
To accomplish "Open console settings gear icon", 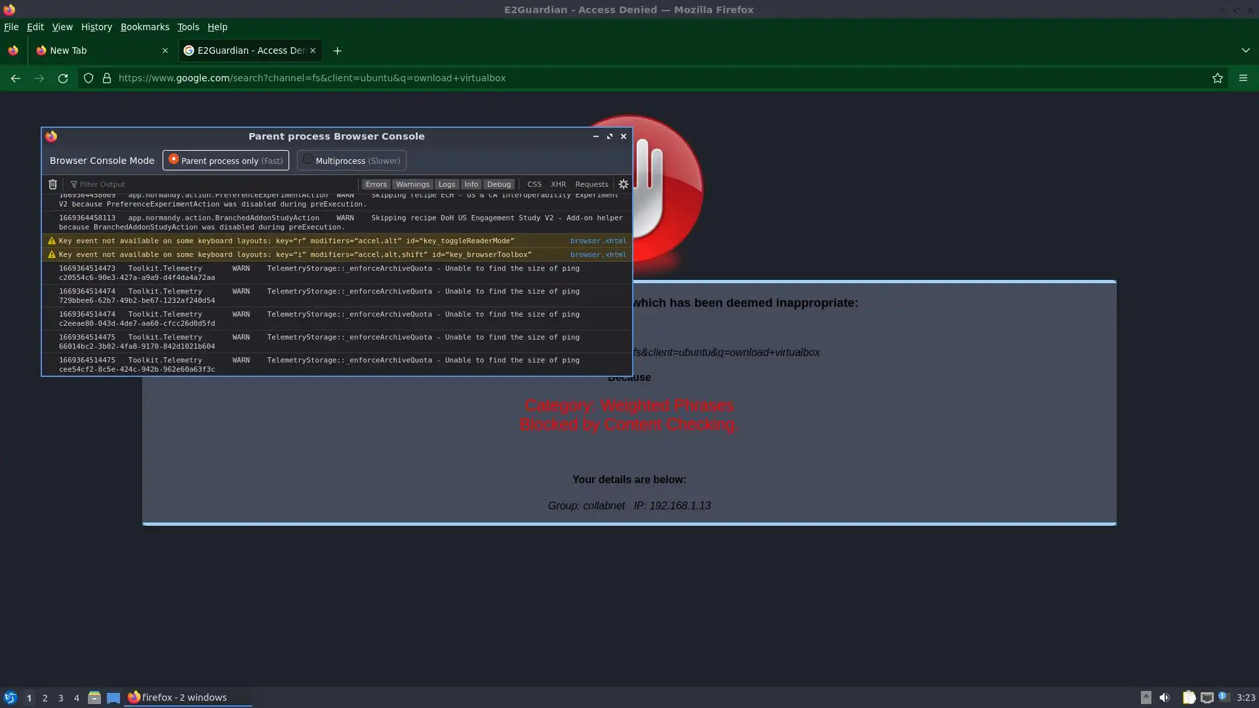I will click(624, 184).
